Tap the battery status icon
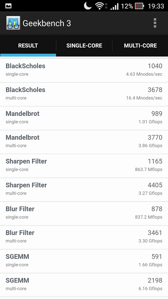Viewport: 168px width, 299px height. [139, 6]
